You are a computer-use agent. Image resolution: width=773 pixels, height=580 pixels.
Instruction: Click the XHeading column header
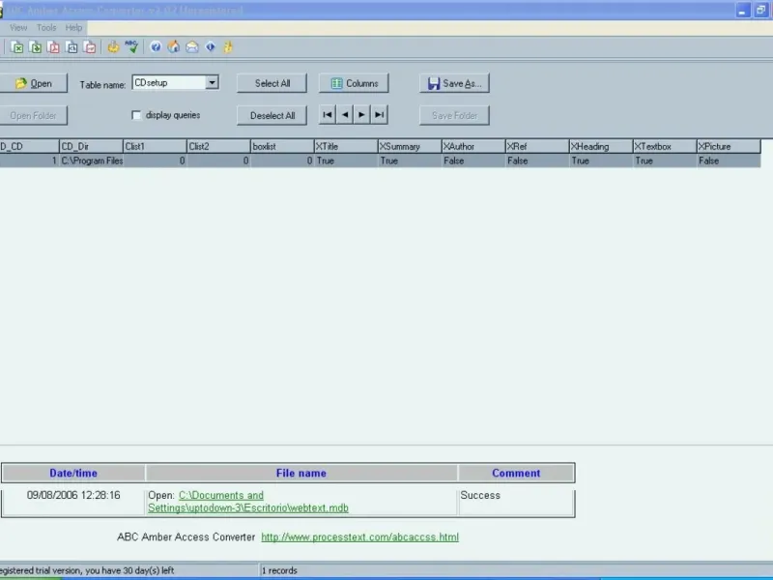[600, 147]
